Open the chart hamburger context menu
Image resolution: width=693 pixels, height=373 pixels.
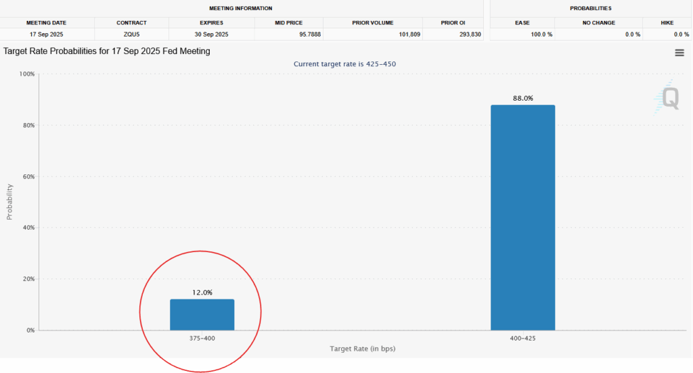point(679,53)
